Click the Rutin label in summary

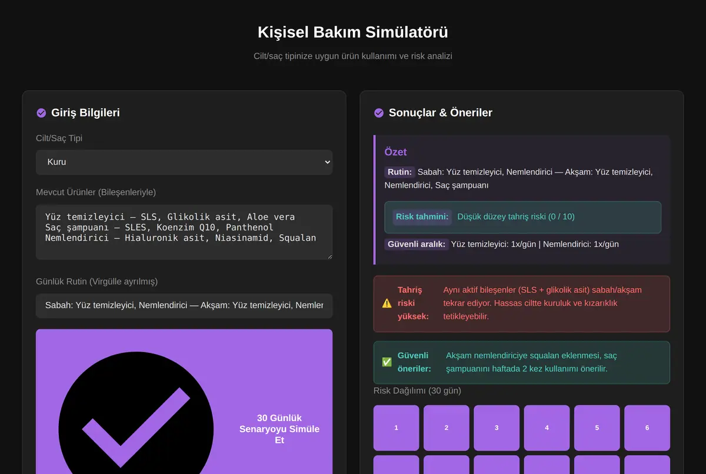click(399, 172)
